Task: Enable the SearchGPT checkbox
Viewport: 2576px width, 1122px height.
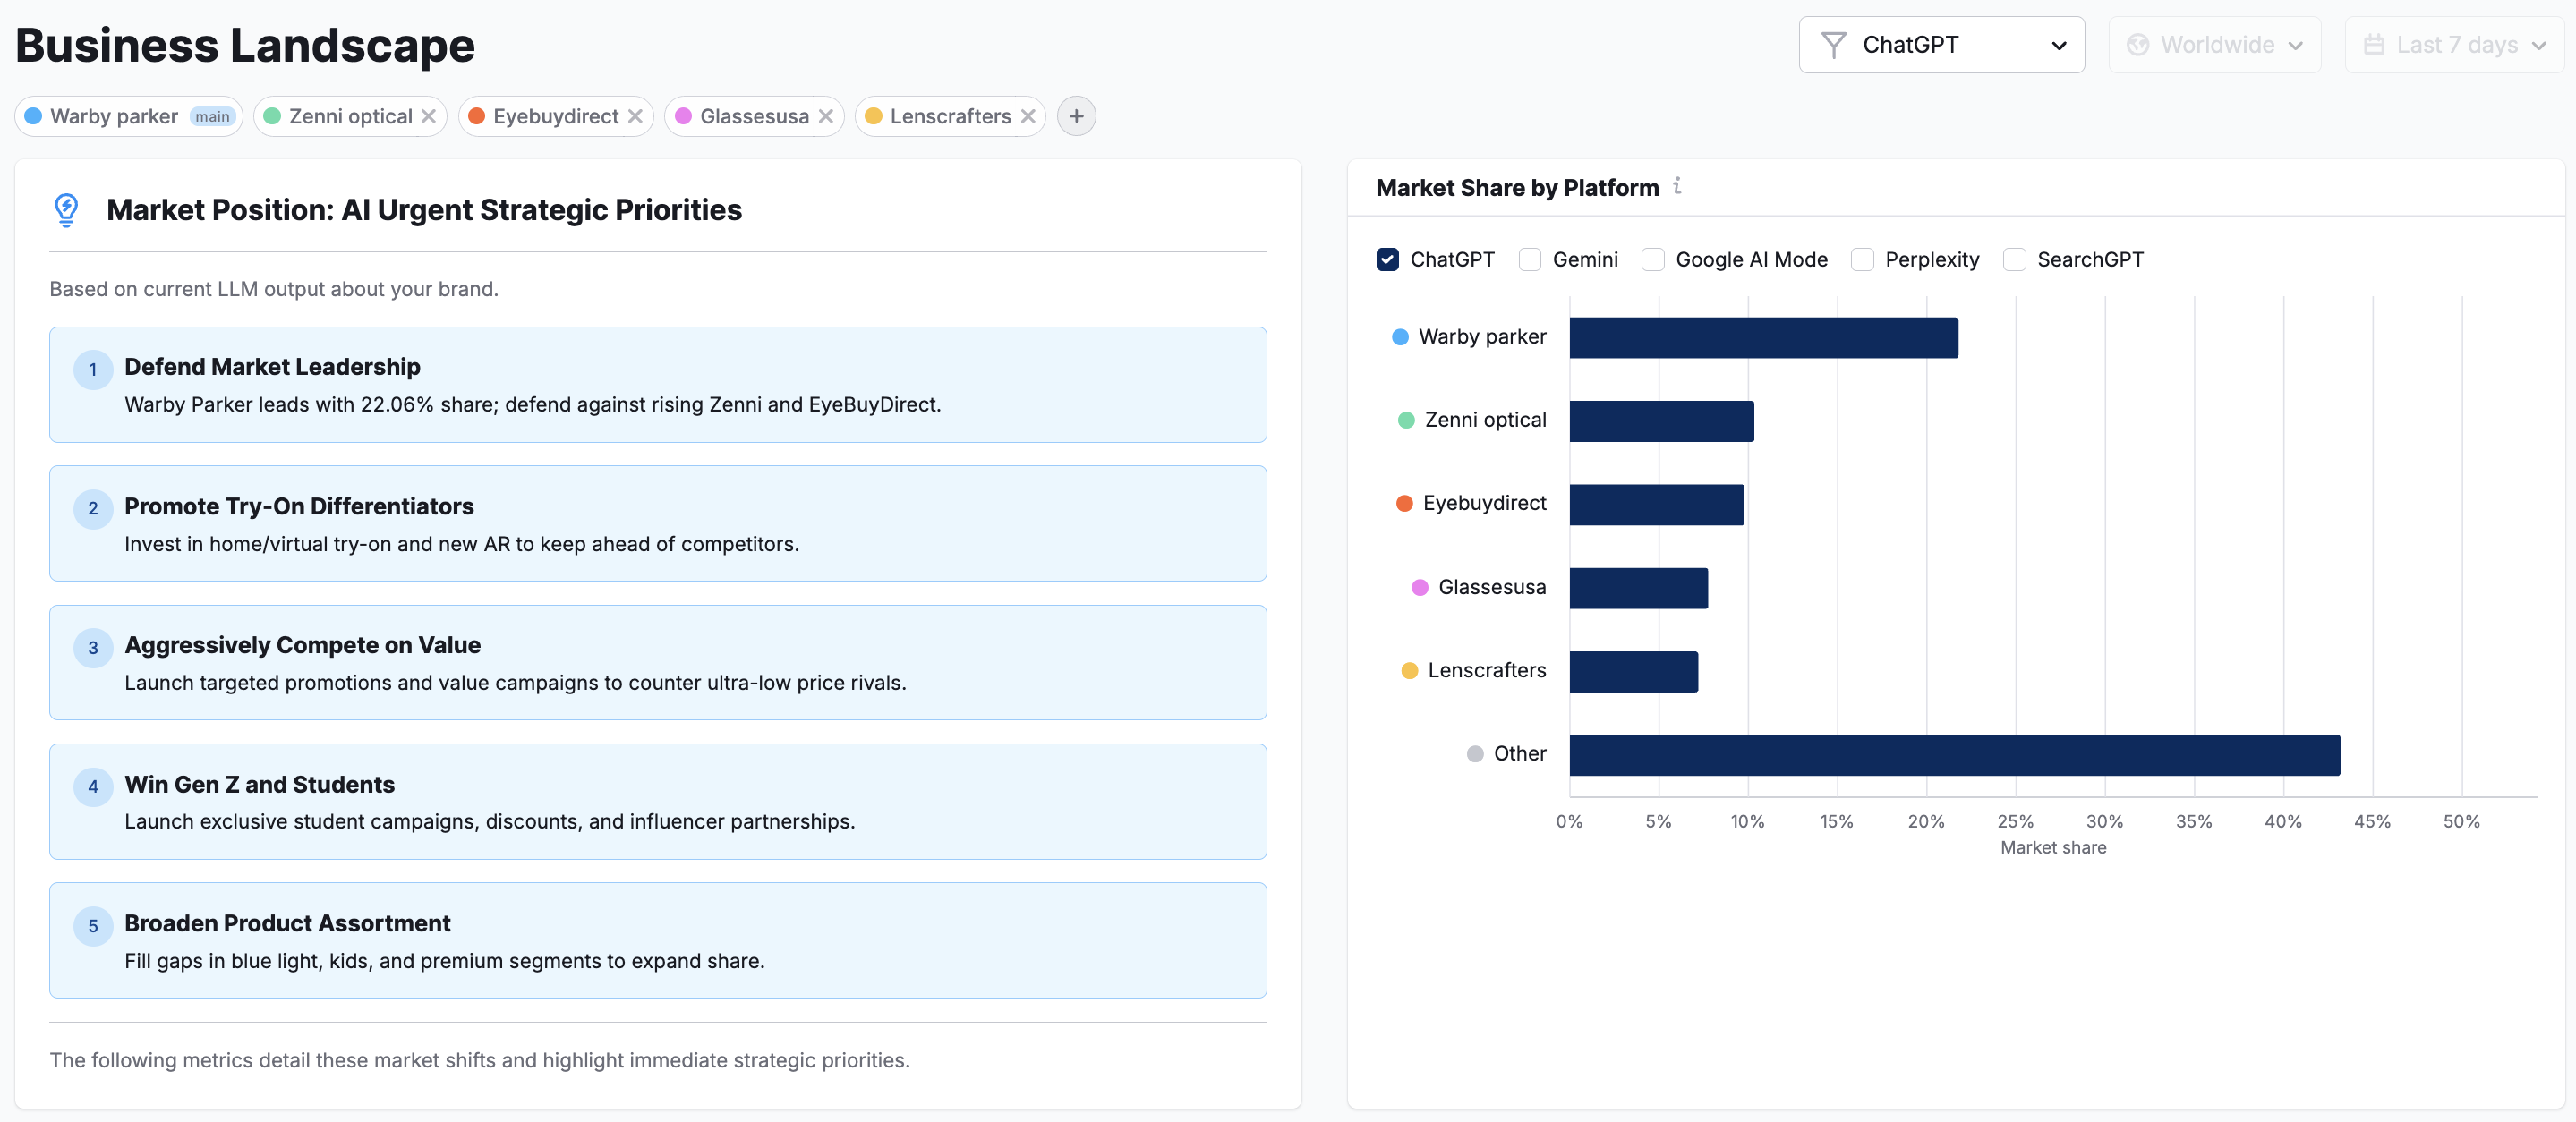Action: coord(2014,260)
